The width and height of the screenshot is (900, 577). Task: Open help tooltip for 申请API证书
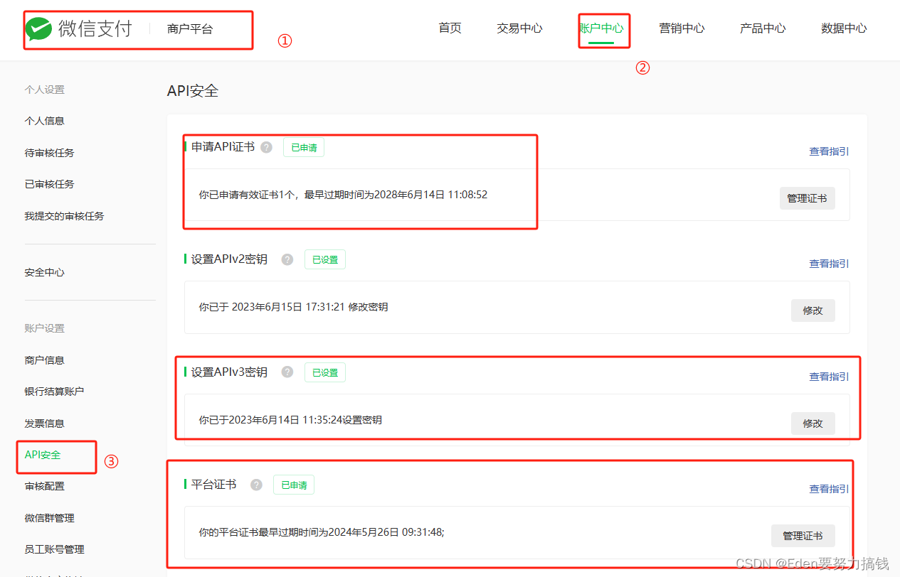coord(265,147)
